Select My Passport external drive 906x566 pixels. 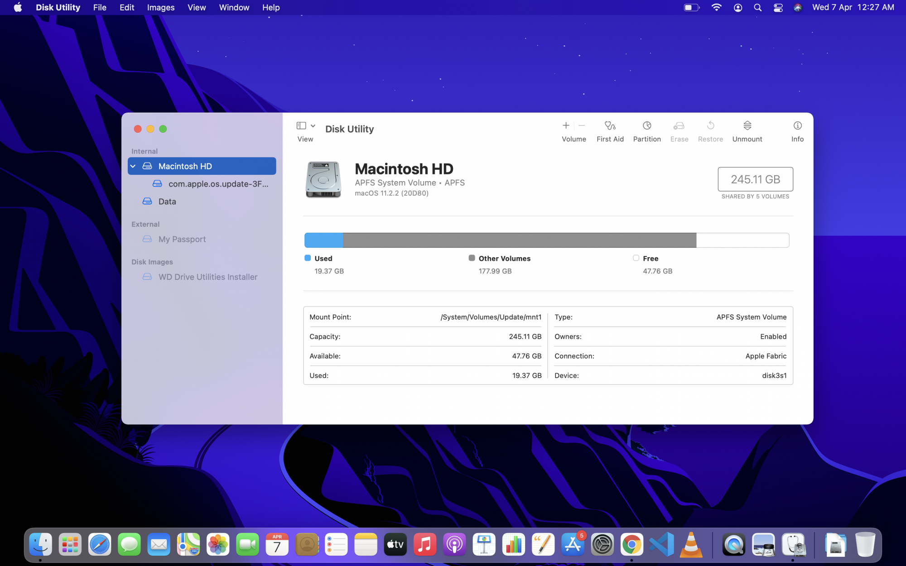pos(182,239)
